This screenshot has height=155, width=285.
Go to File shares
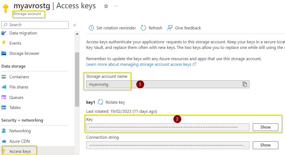tap(19, 87)
